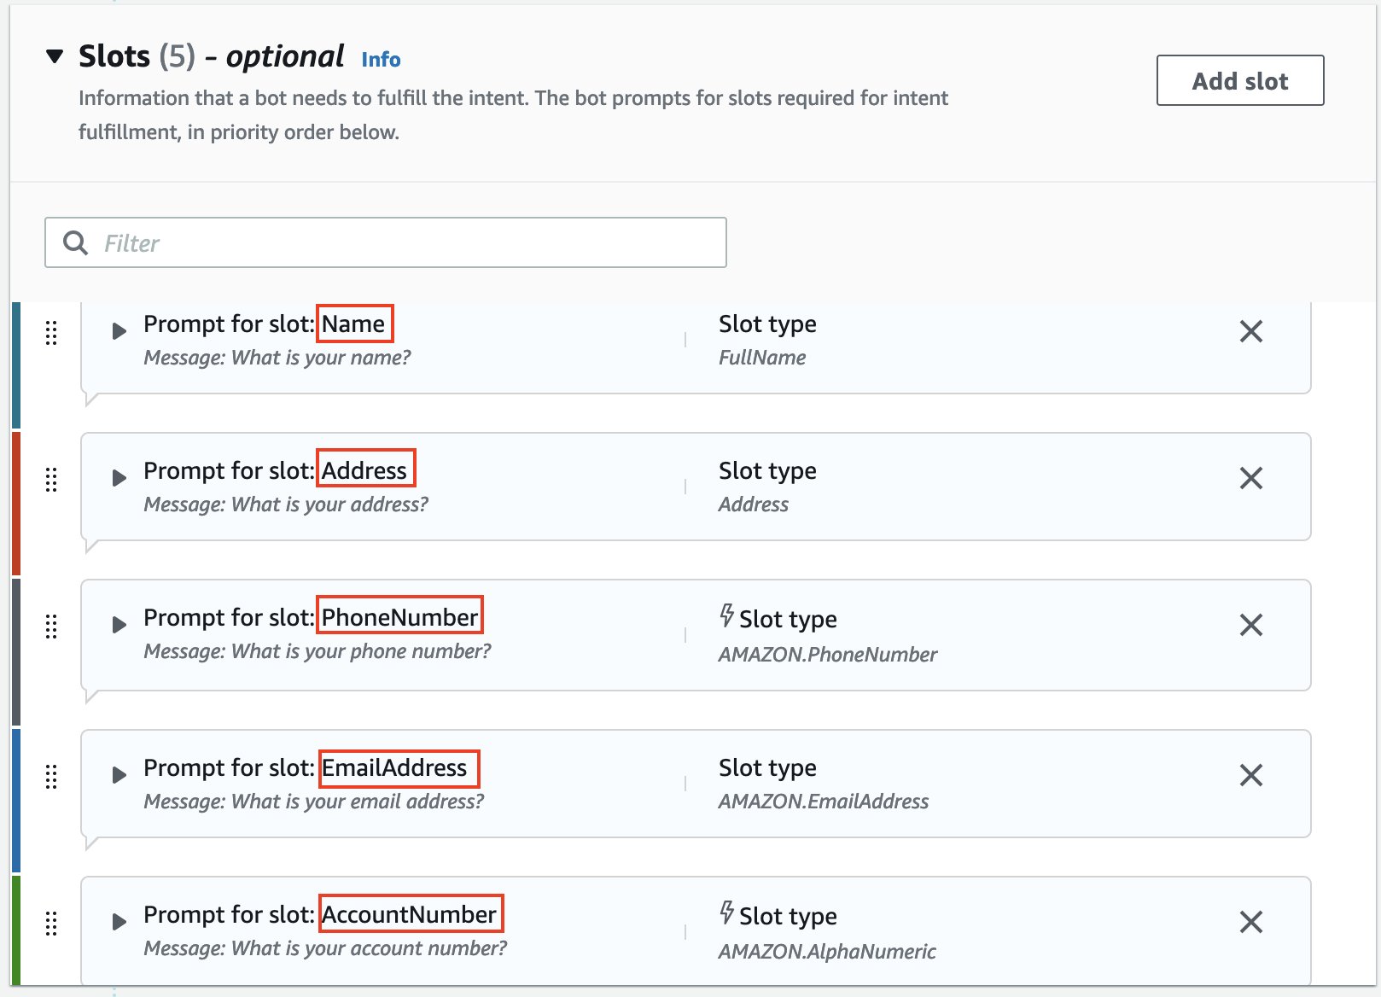Expand the PhoneNumber slot prompt details
This screenshot has width=1381, height=997.
pyautogui.click(x=119, y=625)
